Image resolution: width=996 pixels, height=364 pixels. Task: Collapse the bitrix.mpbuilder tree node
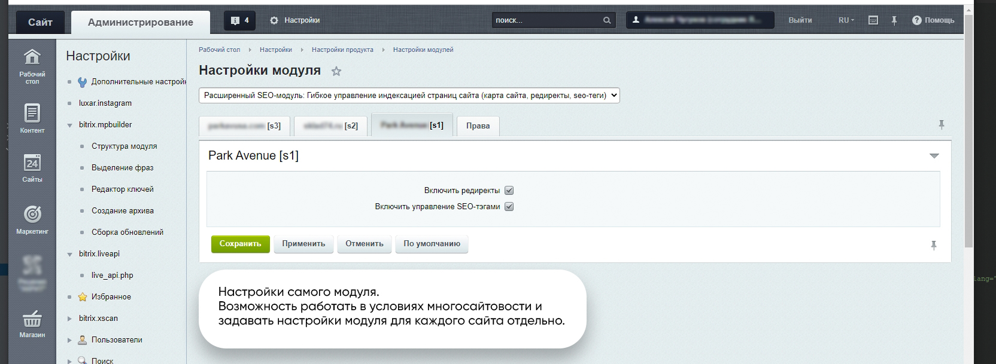pos(70,126)
